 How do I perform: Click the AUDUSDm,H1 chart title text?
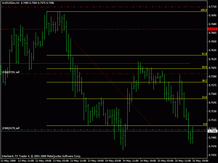[x=11, y=3]
